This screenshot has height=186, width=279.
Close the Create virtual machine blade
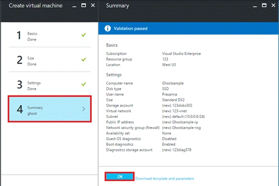pyautogui.click(x=93, y=6)
